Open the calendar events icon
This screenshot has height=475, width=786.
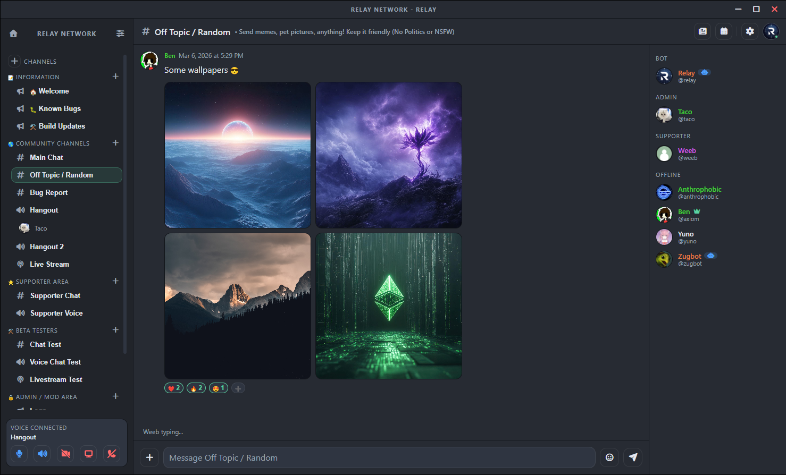click(x=724, y=31)
